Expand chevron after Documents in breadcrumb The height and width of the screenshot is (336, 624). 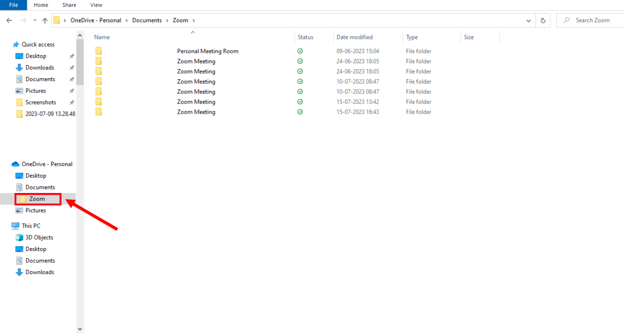pos(168,21)
